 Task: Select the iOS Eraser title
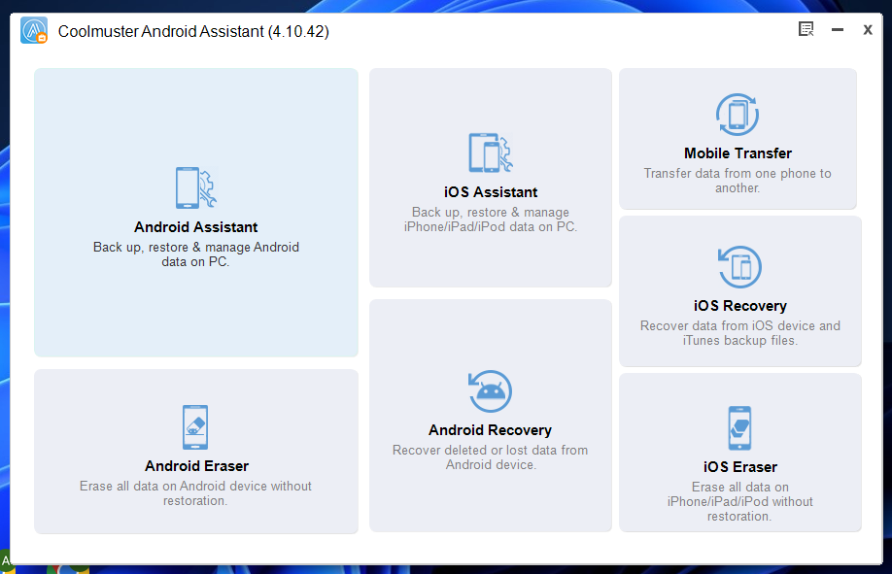(x=739, y=467)
